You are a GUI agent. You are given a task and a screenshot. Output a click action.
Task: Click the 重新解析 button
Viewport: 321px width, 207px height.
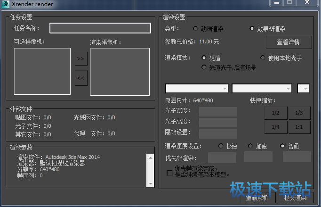pos(258,198)
